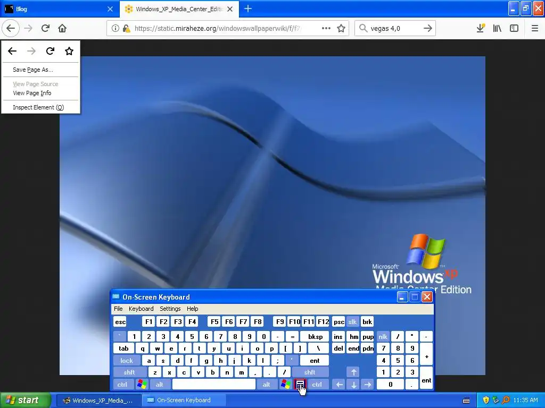Reload the page using toolbar reload icon
The height and width of the screenshot is (408, 545).
(x=45, y=28)
